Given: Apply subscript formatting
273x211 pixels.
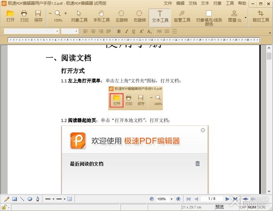Looking at the screenshot, I should click(x=150, y=31).
